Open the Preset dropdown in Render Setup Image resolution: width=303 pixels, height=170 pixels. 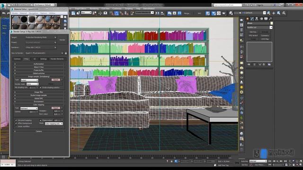(x=41, y=42)
